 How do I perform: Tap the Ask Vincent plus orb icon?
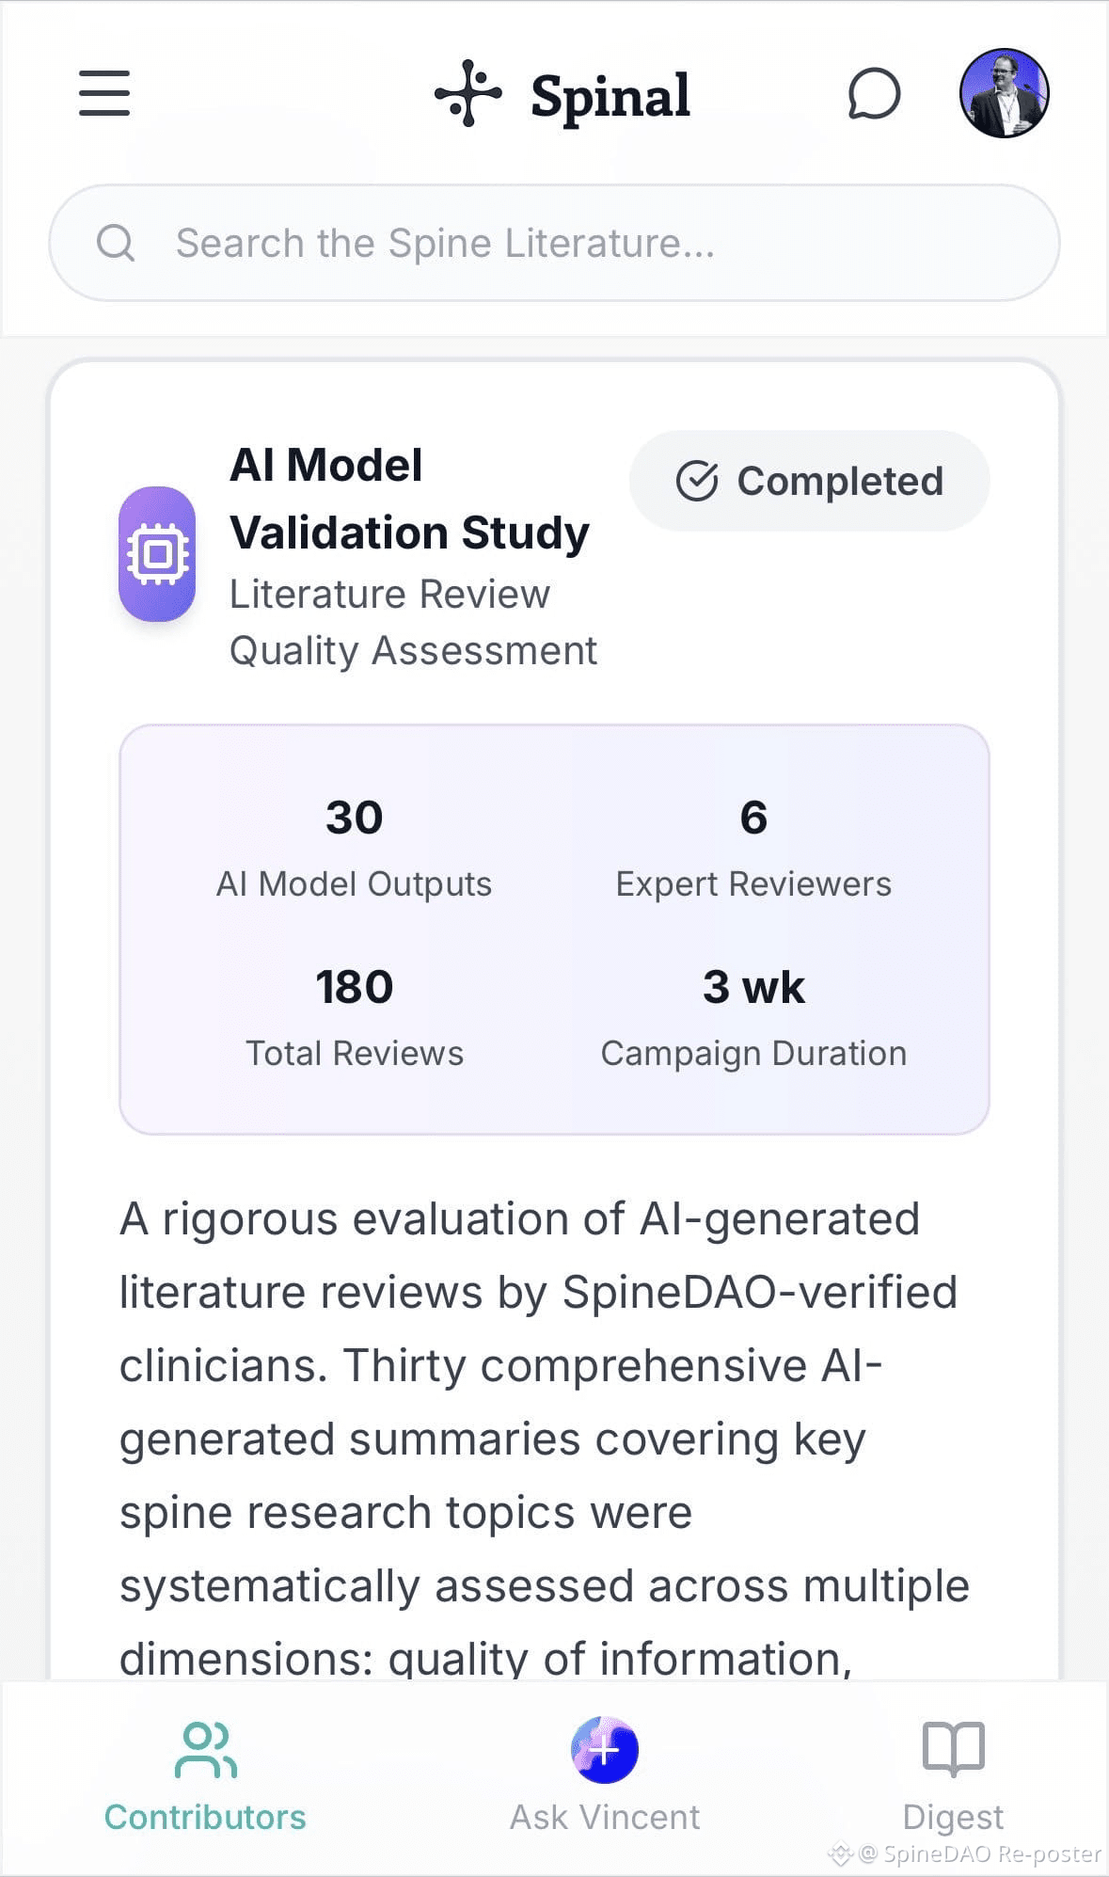click(605, 1750)
